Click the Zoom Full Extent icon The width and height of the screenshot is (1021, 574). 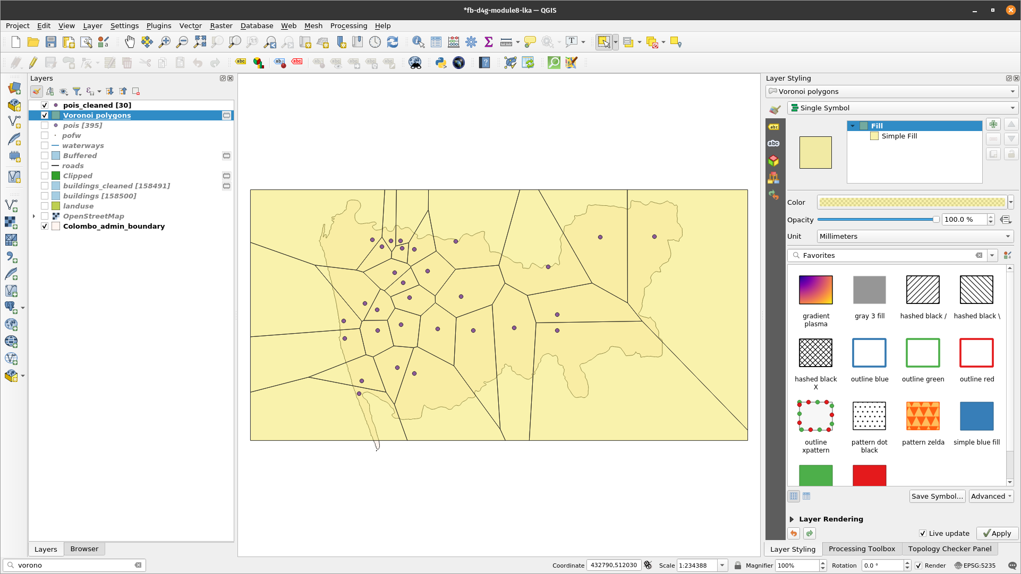click(x=200, y=42)
